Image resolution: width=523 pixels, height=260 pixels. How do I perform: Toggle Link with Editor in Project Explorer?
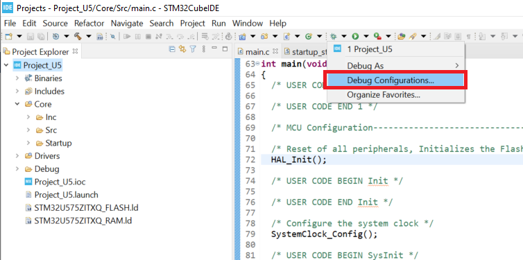click(182, 49)
